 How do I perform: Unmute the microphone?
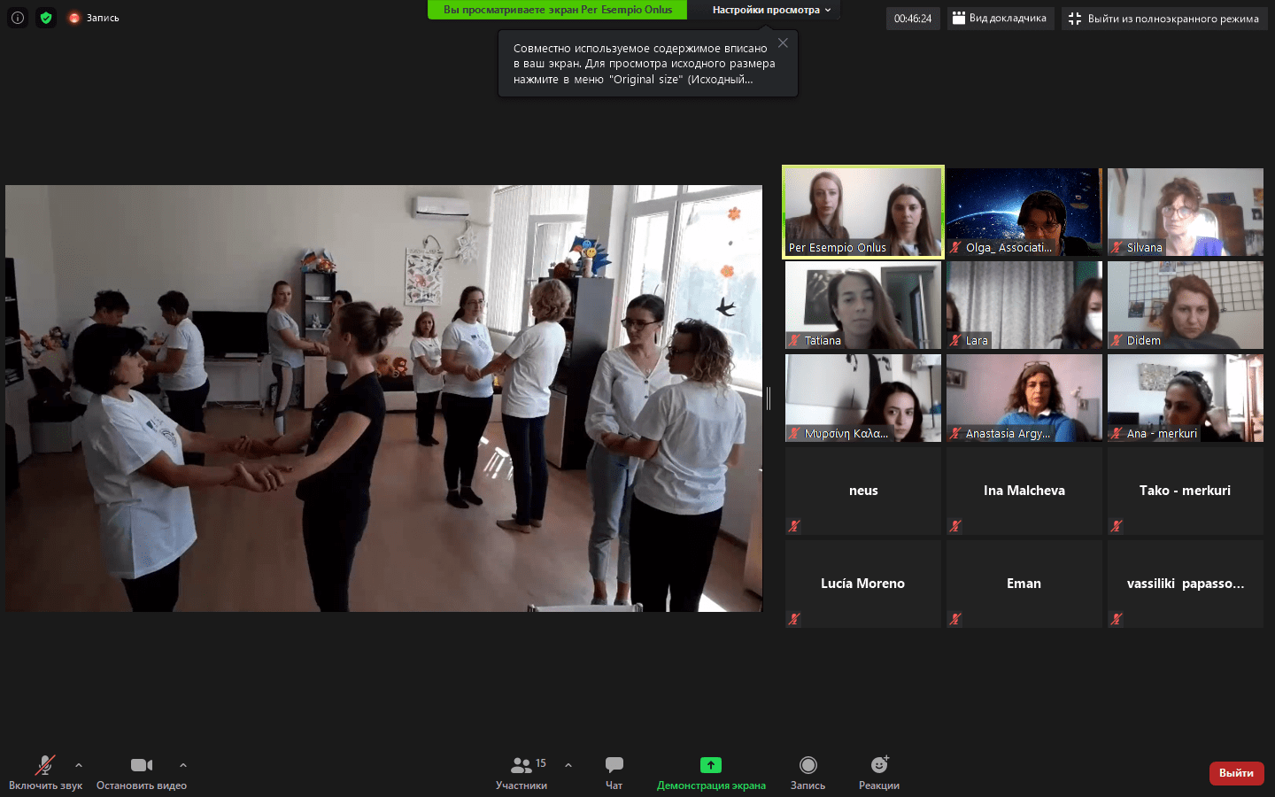pos(45,771)
